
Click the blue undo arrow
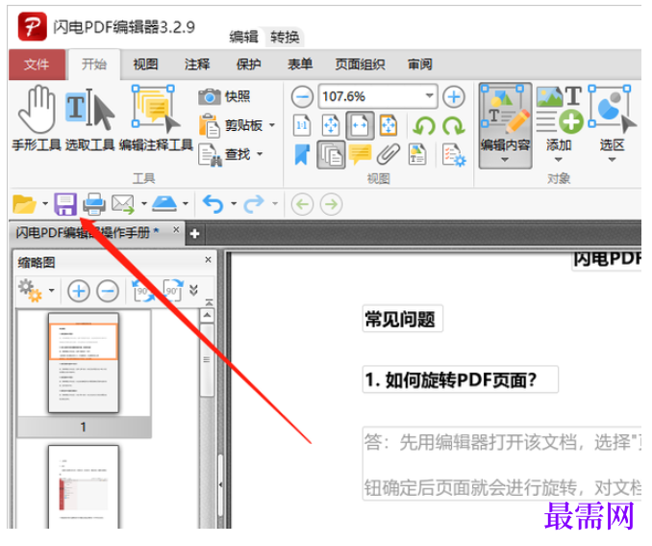(x=213, y=204)
